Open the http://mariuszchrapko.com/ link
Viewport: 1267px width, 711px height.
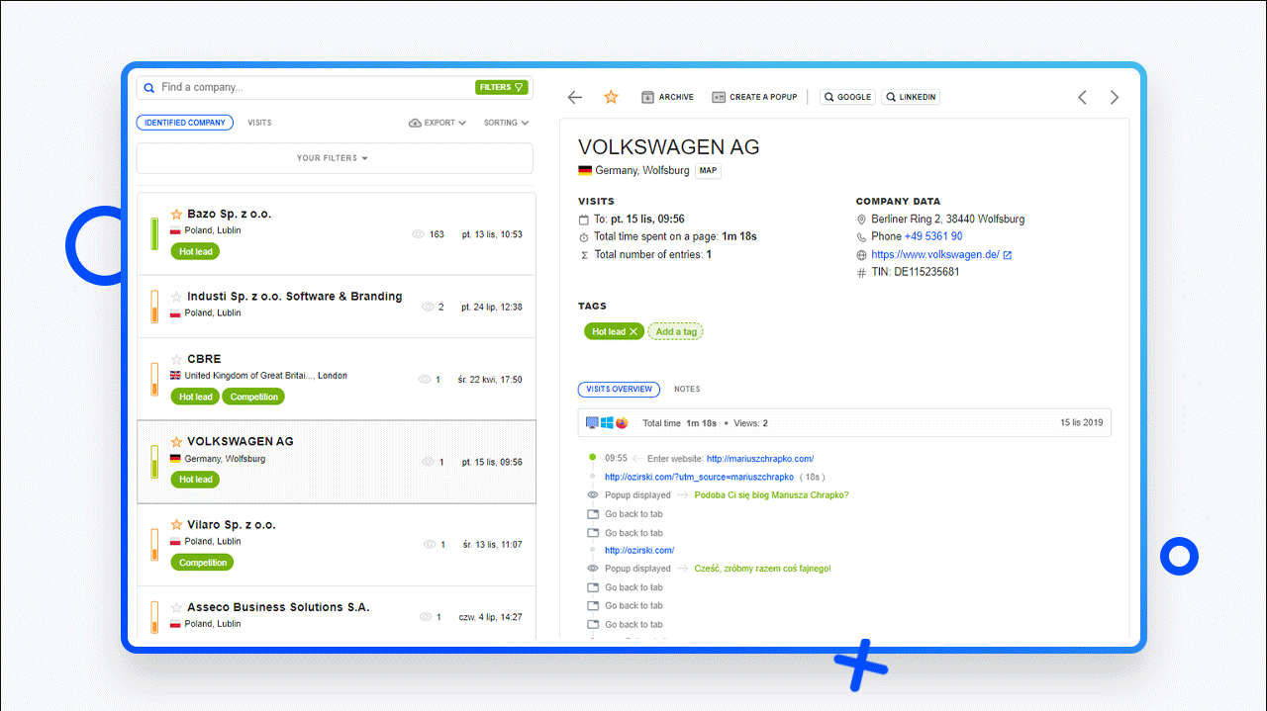[x=760, y=459]
